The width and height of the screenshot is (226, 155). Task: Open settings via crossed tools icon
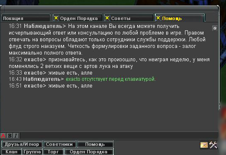[x=213, y=145]
